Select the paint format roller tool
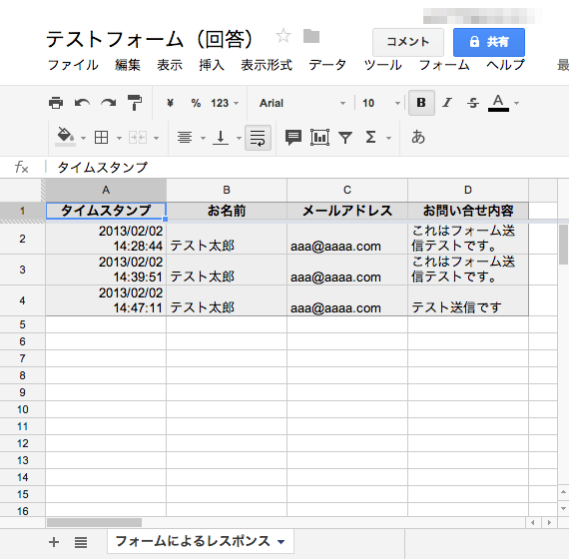Screen dimensions: 569x559 pos(135,103)
